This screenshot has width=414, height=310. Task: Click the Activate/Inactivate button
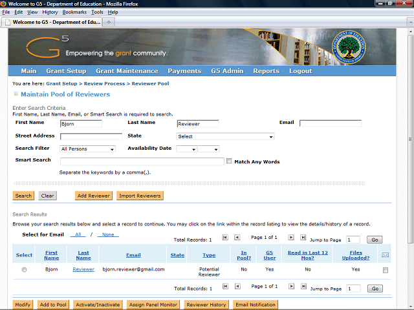98,305
